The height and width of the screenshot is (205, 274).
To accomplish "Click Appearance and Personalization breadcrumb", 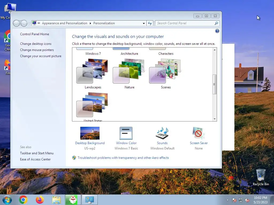I will coord(64,23).
